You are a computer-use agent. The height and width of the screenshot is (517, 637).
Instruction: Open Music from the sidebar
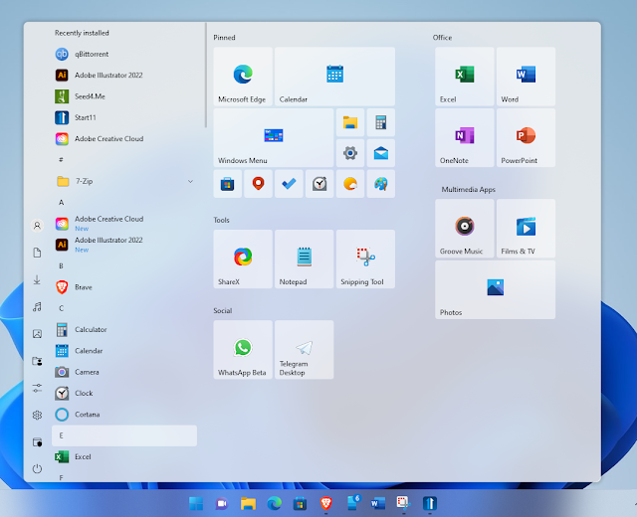pyautogui.click(x=37, y=307)
